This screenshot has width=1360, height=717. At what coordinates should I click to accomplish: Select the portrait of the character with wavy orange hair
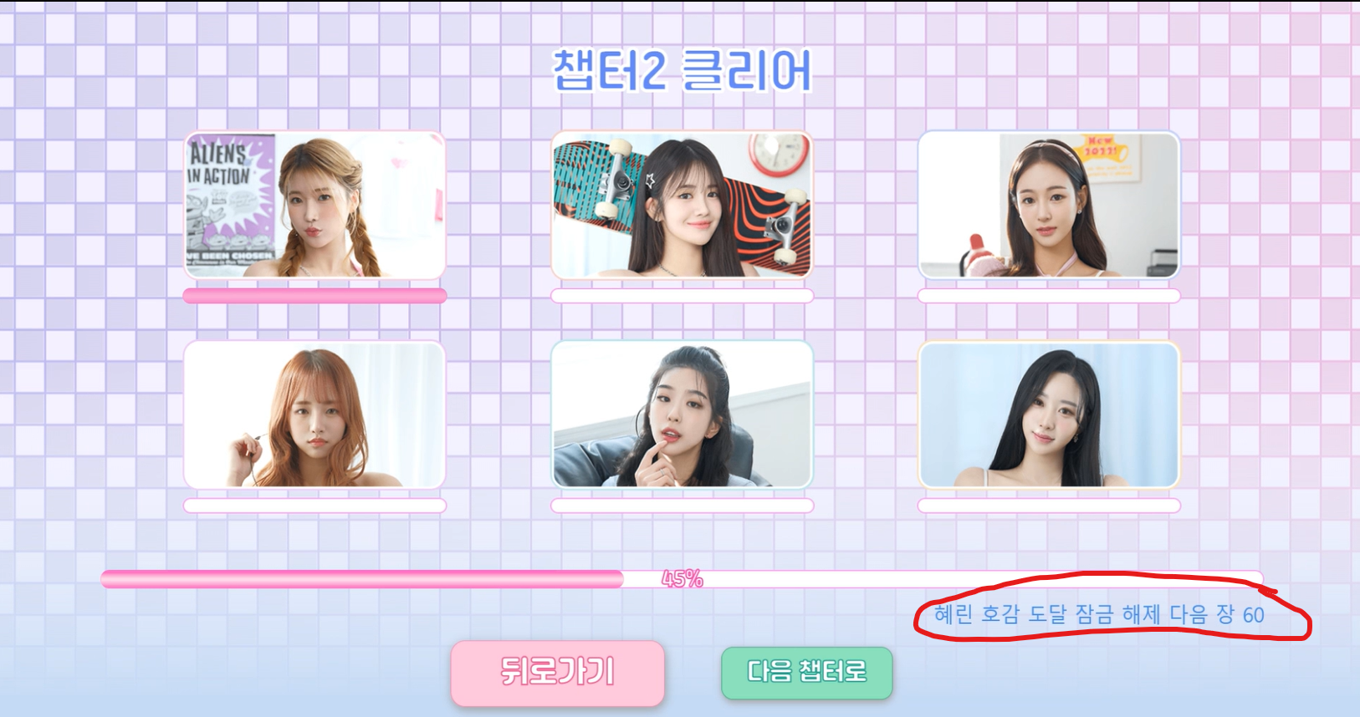(314, 414)
